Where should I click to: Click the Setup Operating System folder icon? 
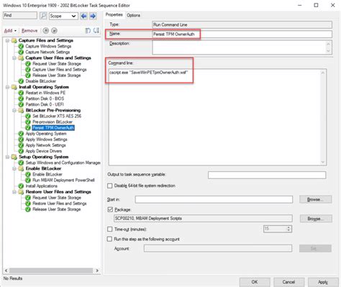[14, 157]
